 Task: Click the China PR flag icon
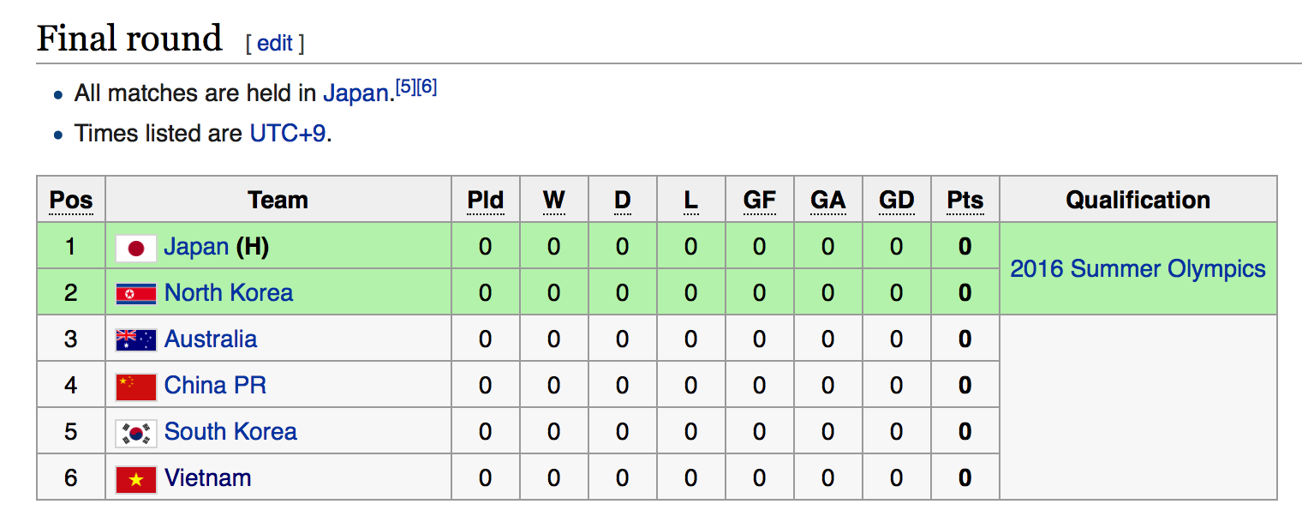click(x=135, y=387)
